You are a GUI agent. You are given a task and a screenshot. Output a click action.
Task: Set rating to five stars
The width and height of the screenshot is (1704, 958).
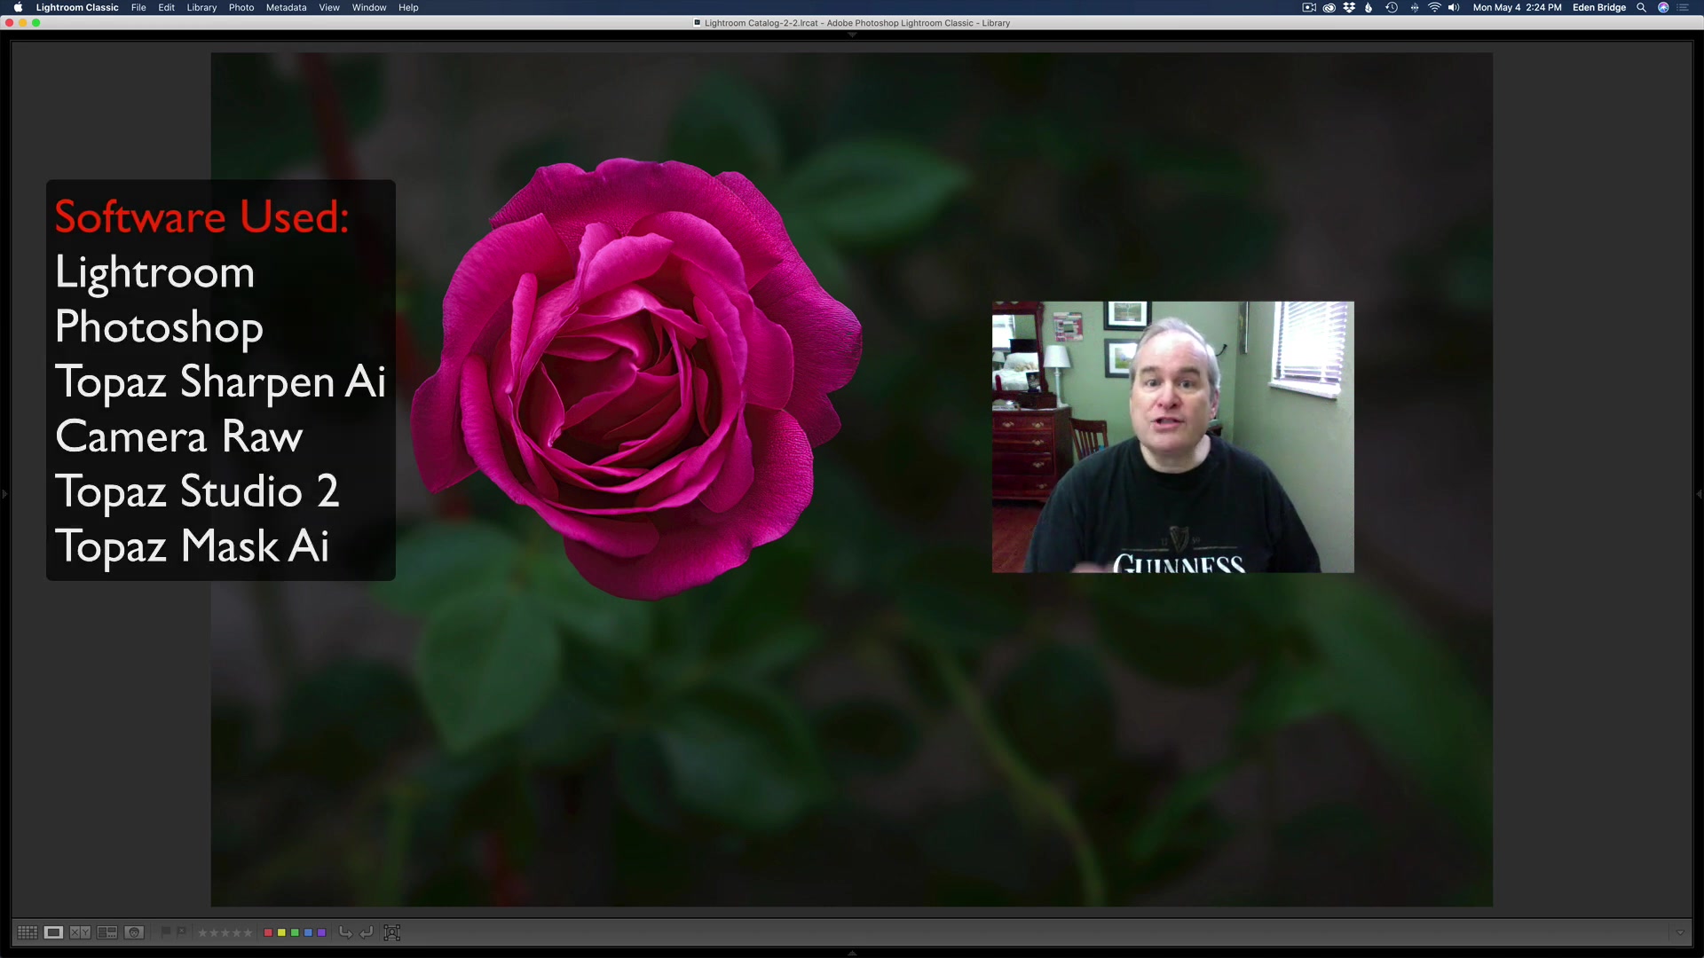coord(248,932)
